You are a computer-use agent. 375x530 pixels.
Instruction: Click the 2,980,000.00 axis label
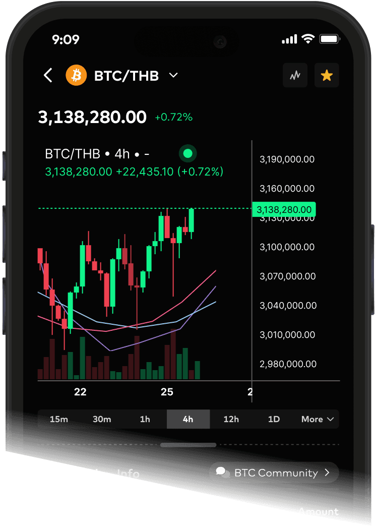(x=288, y=364)
